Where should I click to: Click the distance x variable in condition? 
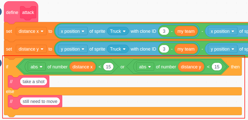tap(83, 67)
